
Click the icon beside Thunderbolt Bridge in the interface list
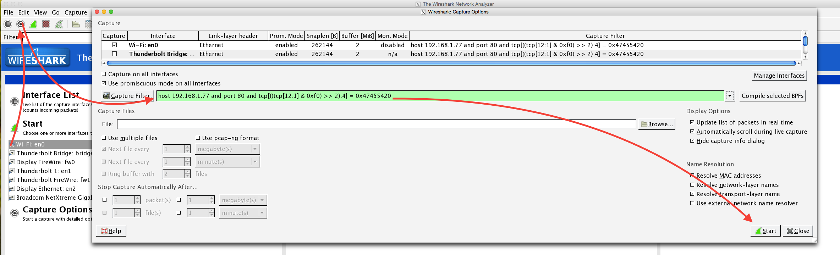(12, 153)
